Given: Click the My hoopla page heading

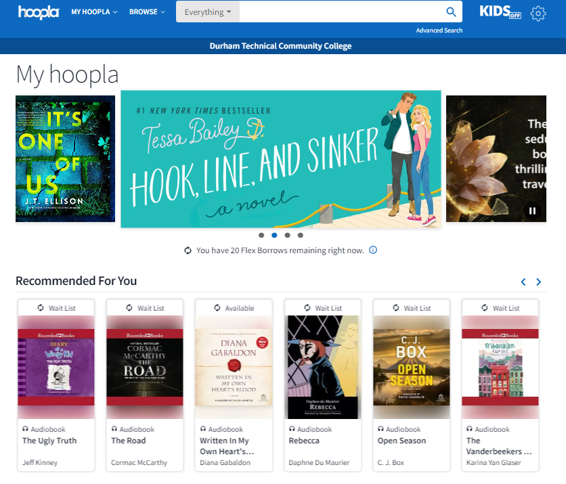Looking at the screenshot, I should tap(67, 74).
